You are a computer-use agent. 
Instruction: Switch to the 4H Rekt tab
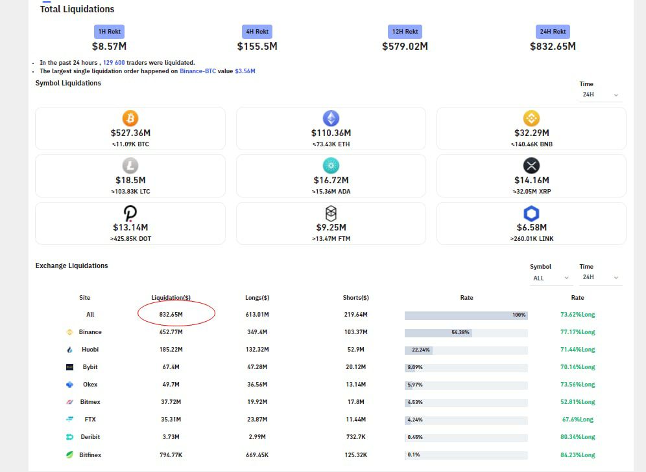click(257, 32)
